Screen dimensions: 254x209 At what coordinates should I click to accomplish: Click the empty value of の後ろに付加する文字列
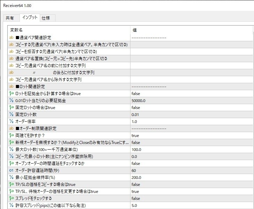coord(192,72)
